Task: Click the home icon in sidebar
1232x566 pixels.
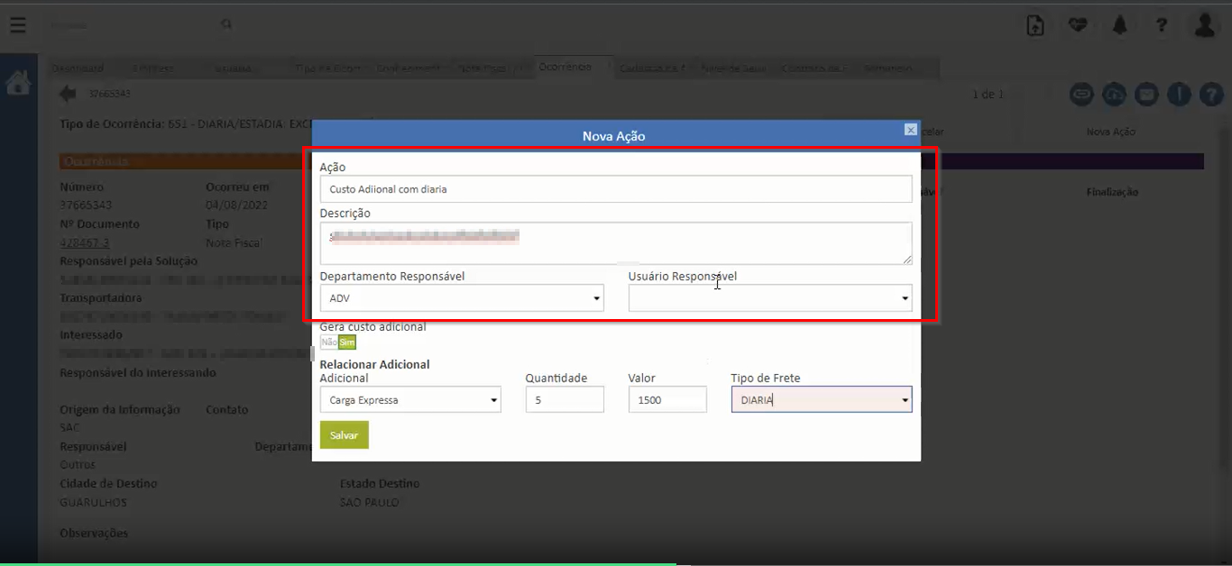Action: coord(18,84)
